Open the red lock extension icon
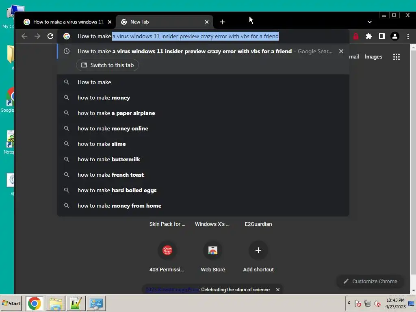Screen dimensions: 416x312 (356, 36)
